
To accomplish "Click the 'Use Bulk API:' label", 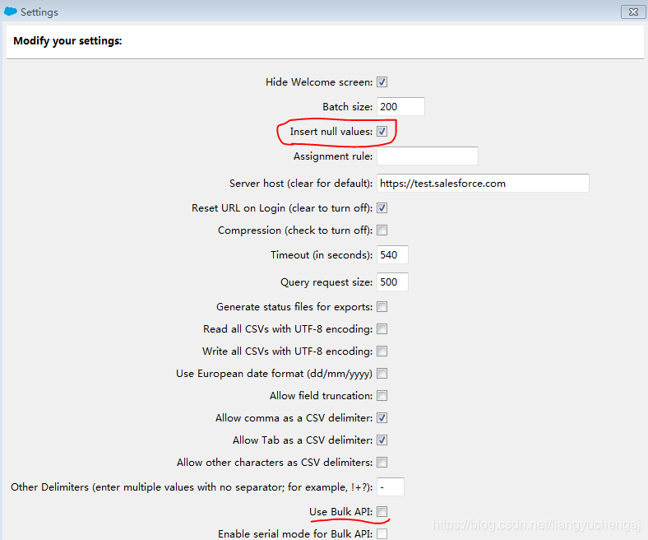I will click(x=340, y=512).
